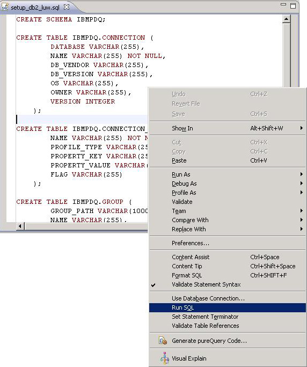Click the Cut entry in context menu
The image size is (307, 367).
coord(228,142)
